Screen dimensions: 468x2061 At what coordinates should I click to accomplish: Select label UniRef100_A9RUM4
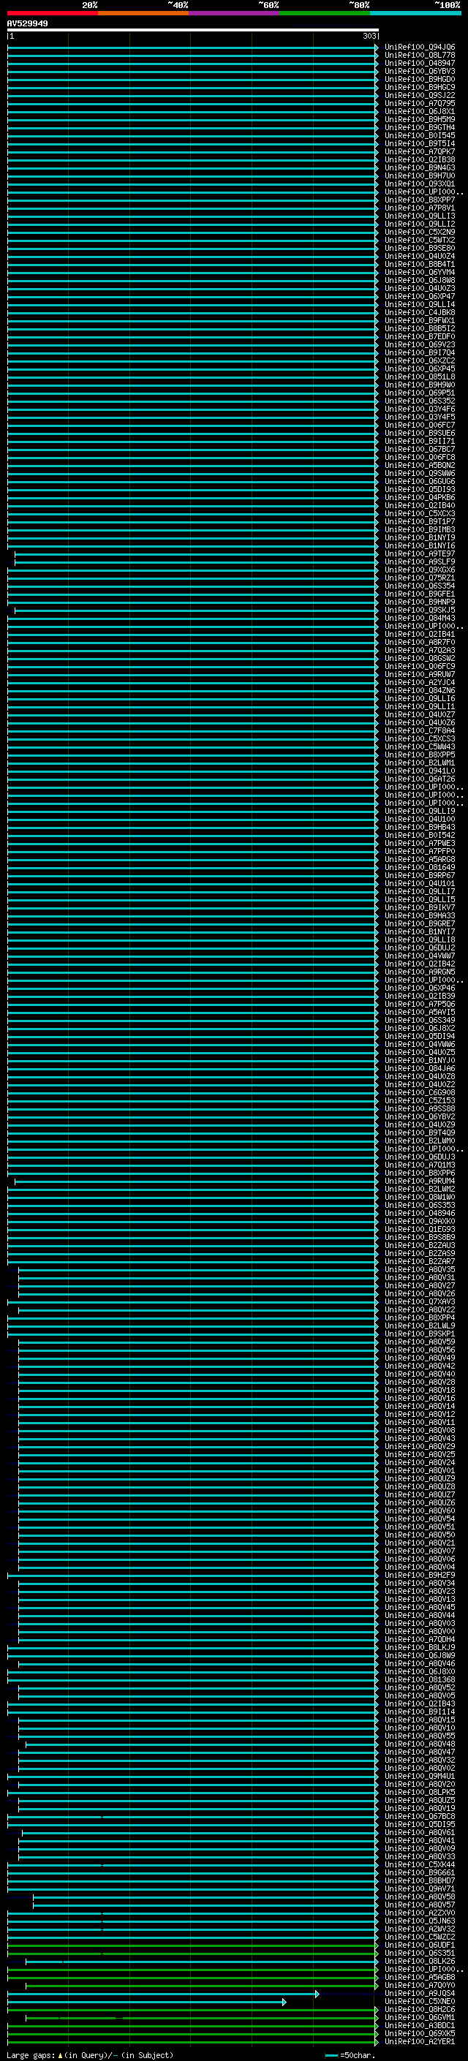(420, 1181)
